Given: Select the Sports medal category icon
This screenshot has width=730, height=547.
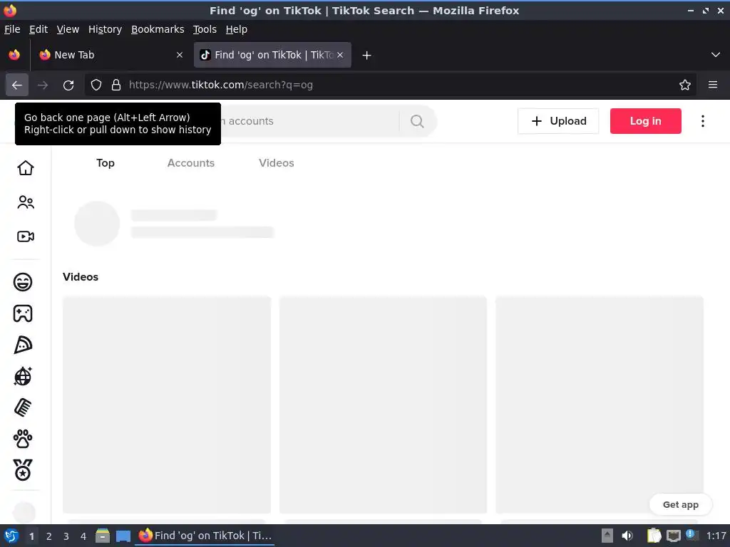Looking at the screenshot, I should point(23,470).
